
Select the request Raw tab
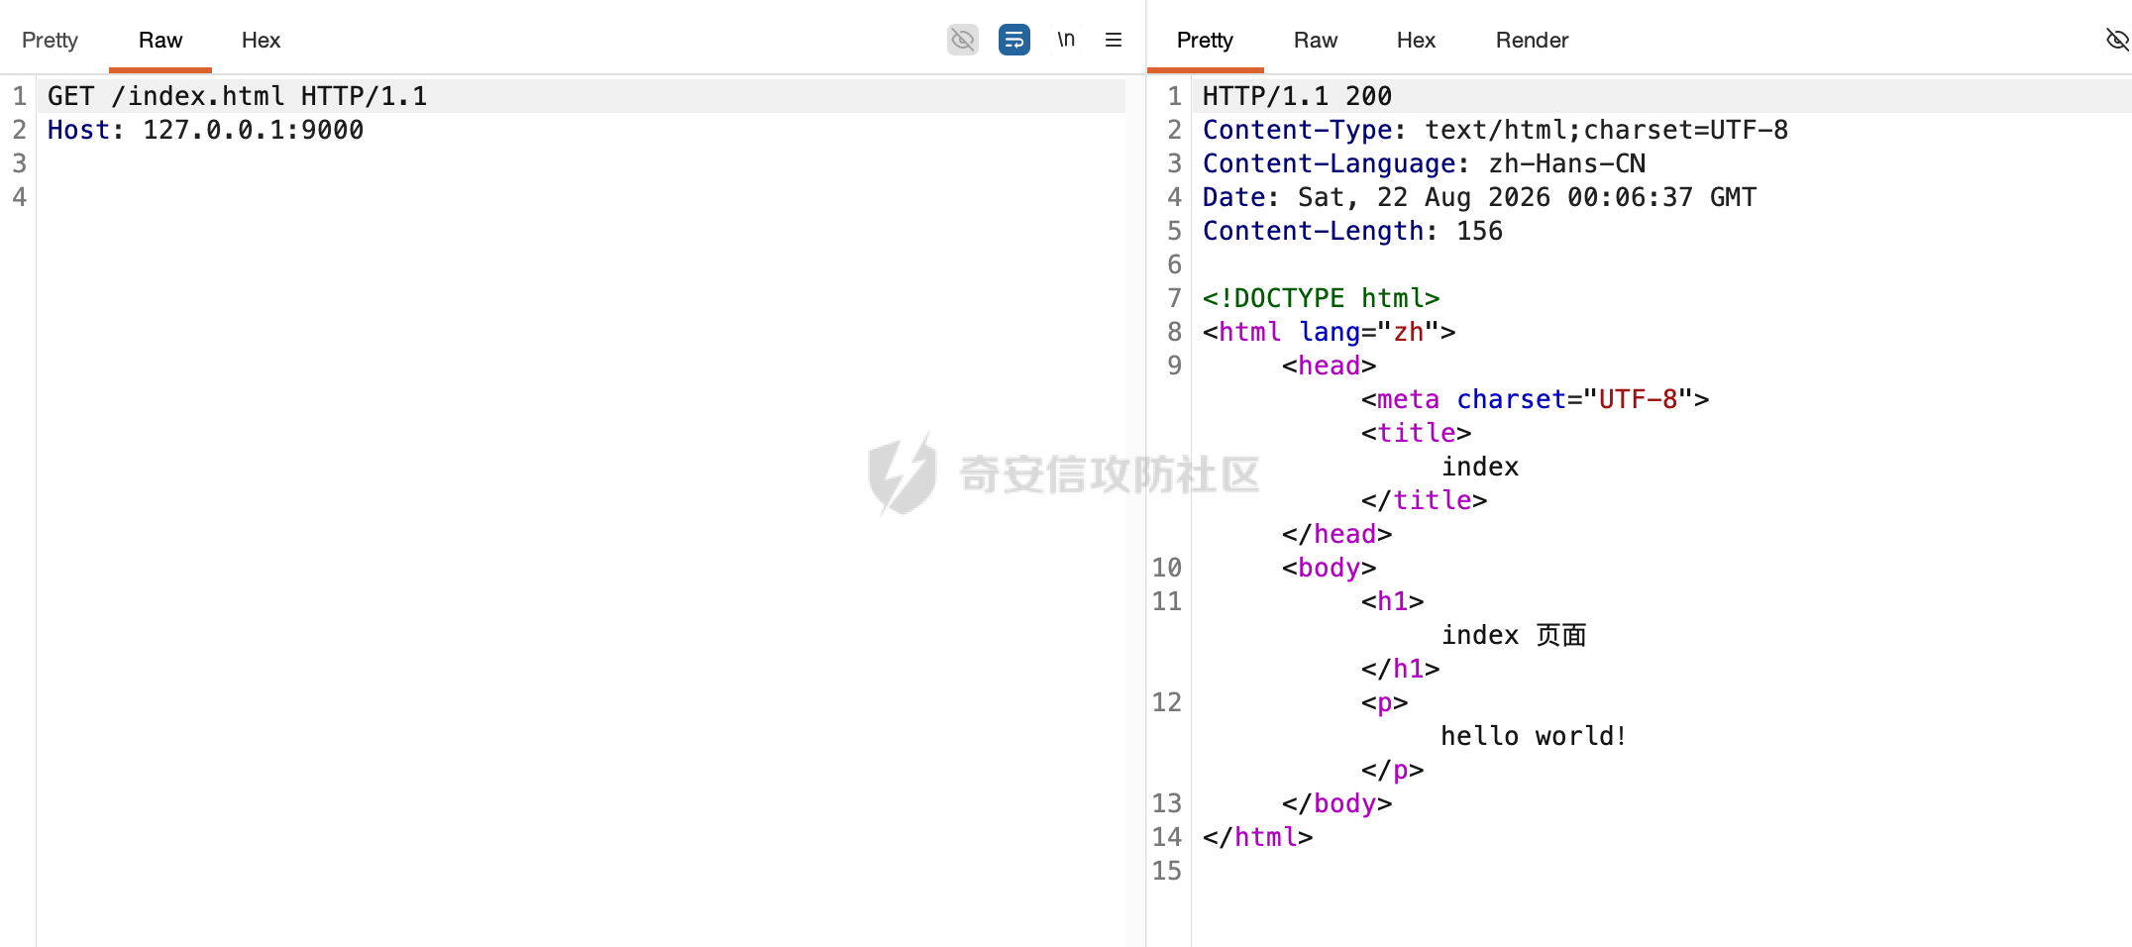(160, 40)
